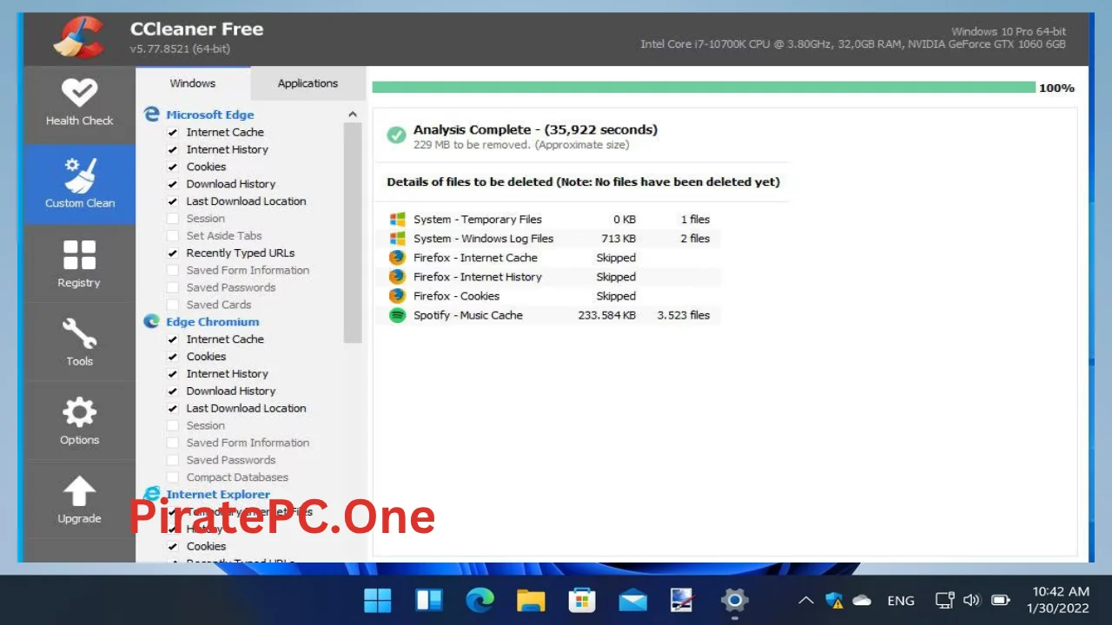Uncheck Microsoft Edge Download History

pyautogui.click(x=173, y=184)
